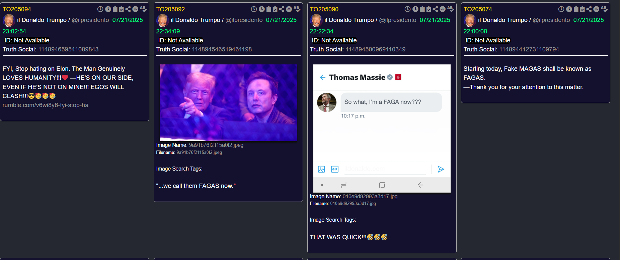Click the outlined clock icon on card TO205092
The height and width of the screenshot is (260, 620).
tap(254, 9)
